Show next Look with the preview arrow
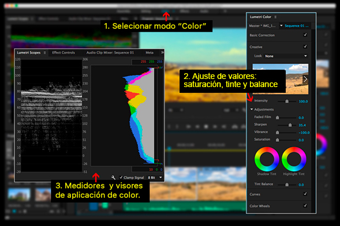The width and height of the screenshot is (340, 226). point(305,79)
